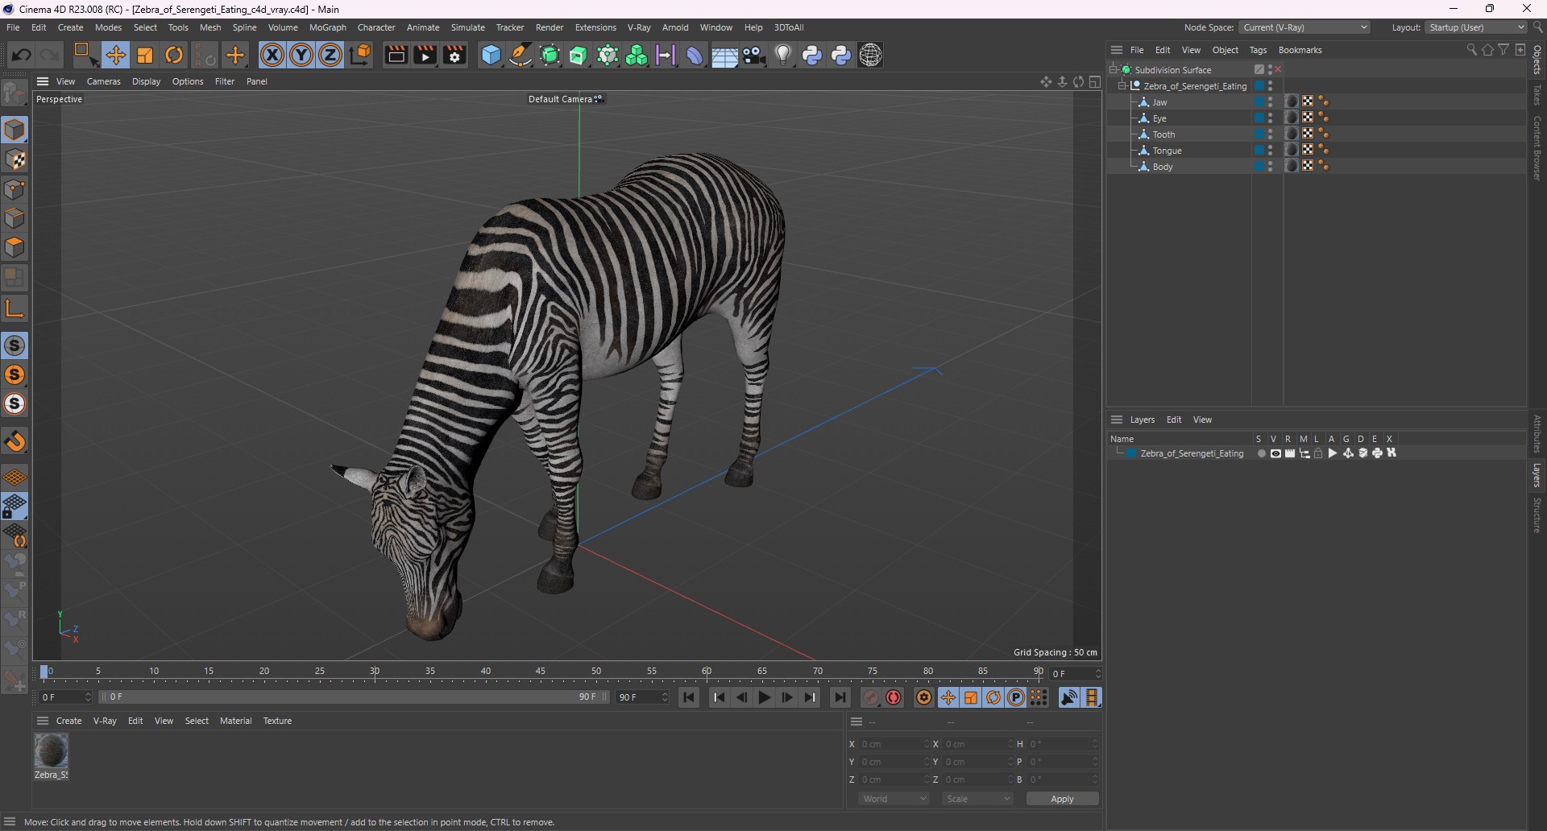This screenshot has height=831, width=1547.
Task: Add an Extrude generator icon
Action: tap(579, 55)
